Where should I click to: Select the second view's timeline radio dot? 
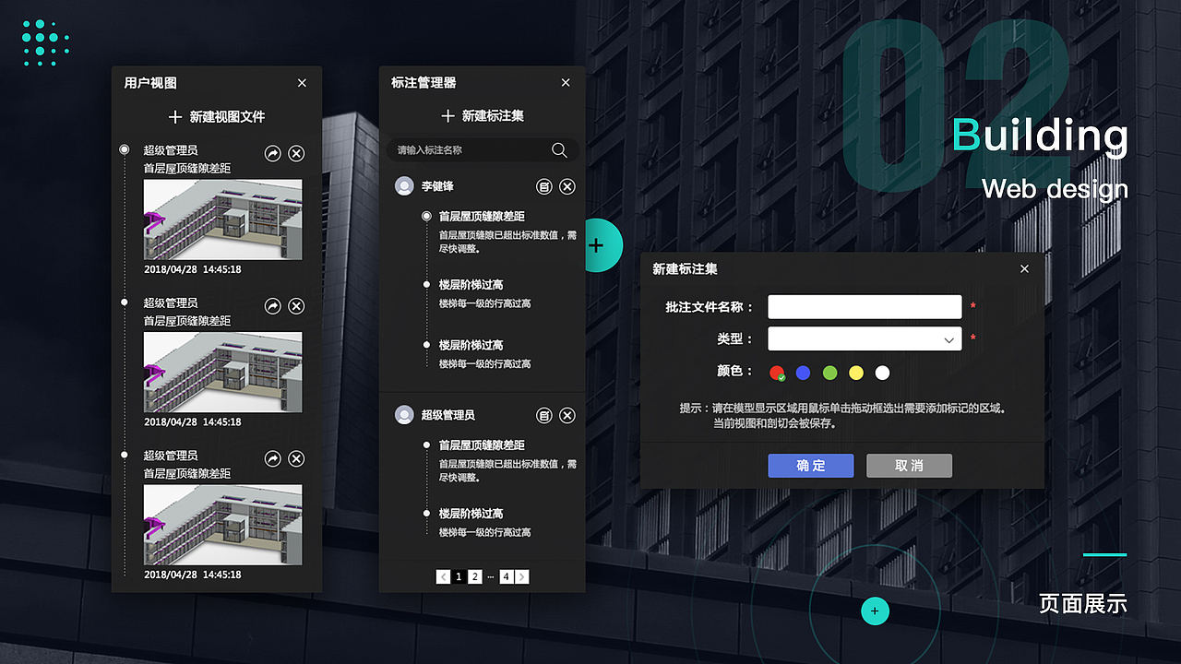(x=124, y=302)
